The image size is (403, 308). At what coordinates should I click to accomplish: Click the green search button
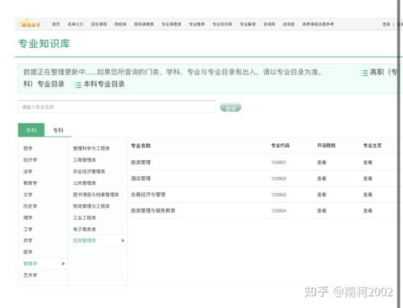(x=231, y=108)
